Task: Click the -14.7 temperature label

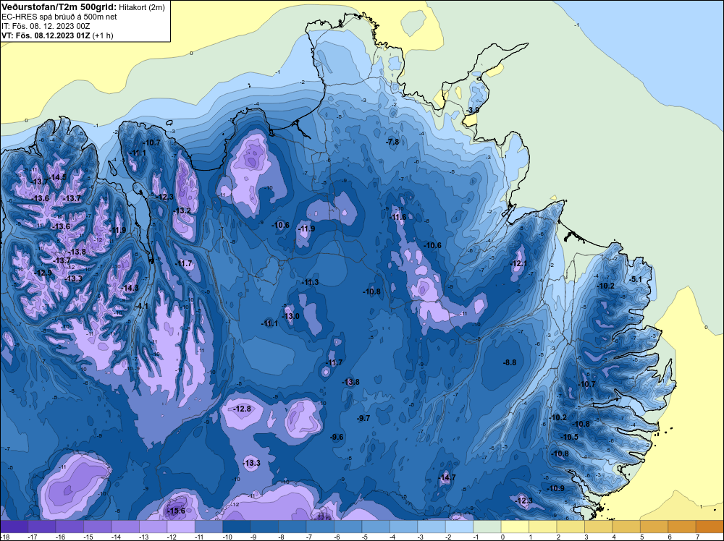Action: coord(447,478)
